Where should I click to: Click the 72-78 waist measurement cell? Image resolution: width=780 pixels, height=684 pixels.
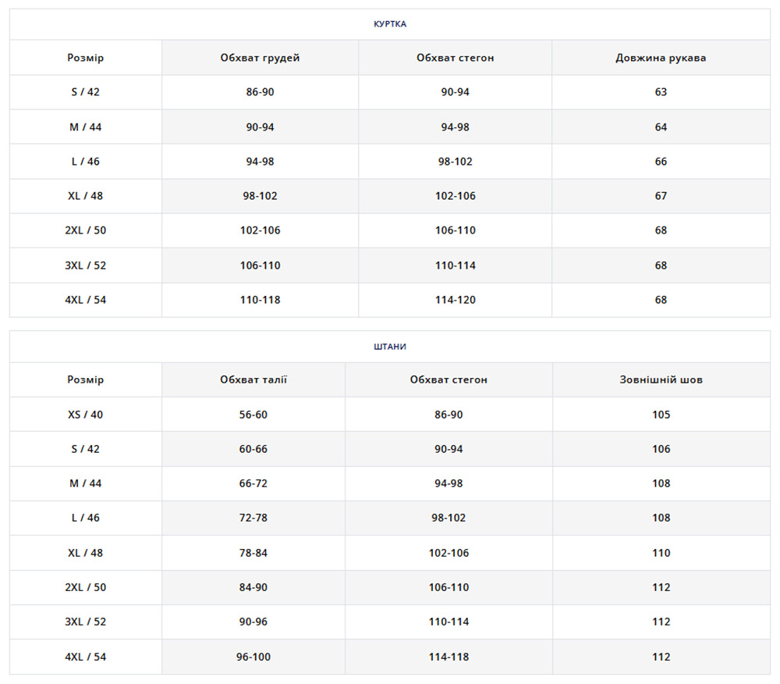[x=253, y=518]
